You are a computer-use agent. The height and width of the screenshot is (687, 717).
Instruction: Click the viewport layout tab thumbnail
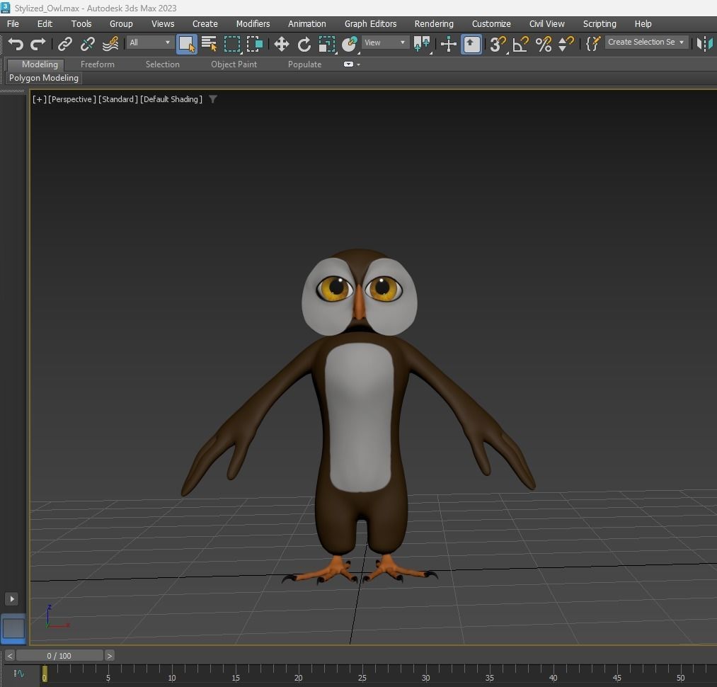pos(13,628)
